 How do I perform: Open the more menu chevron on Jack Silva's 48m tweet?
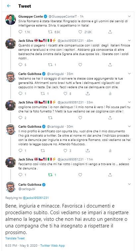click(x=129, y=40)
